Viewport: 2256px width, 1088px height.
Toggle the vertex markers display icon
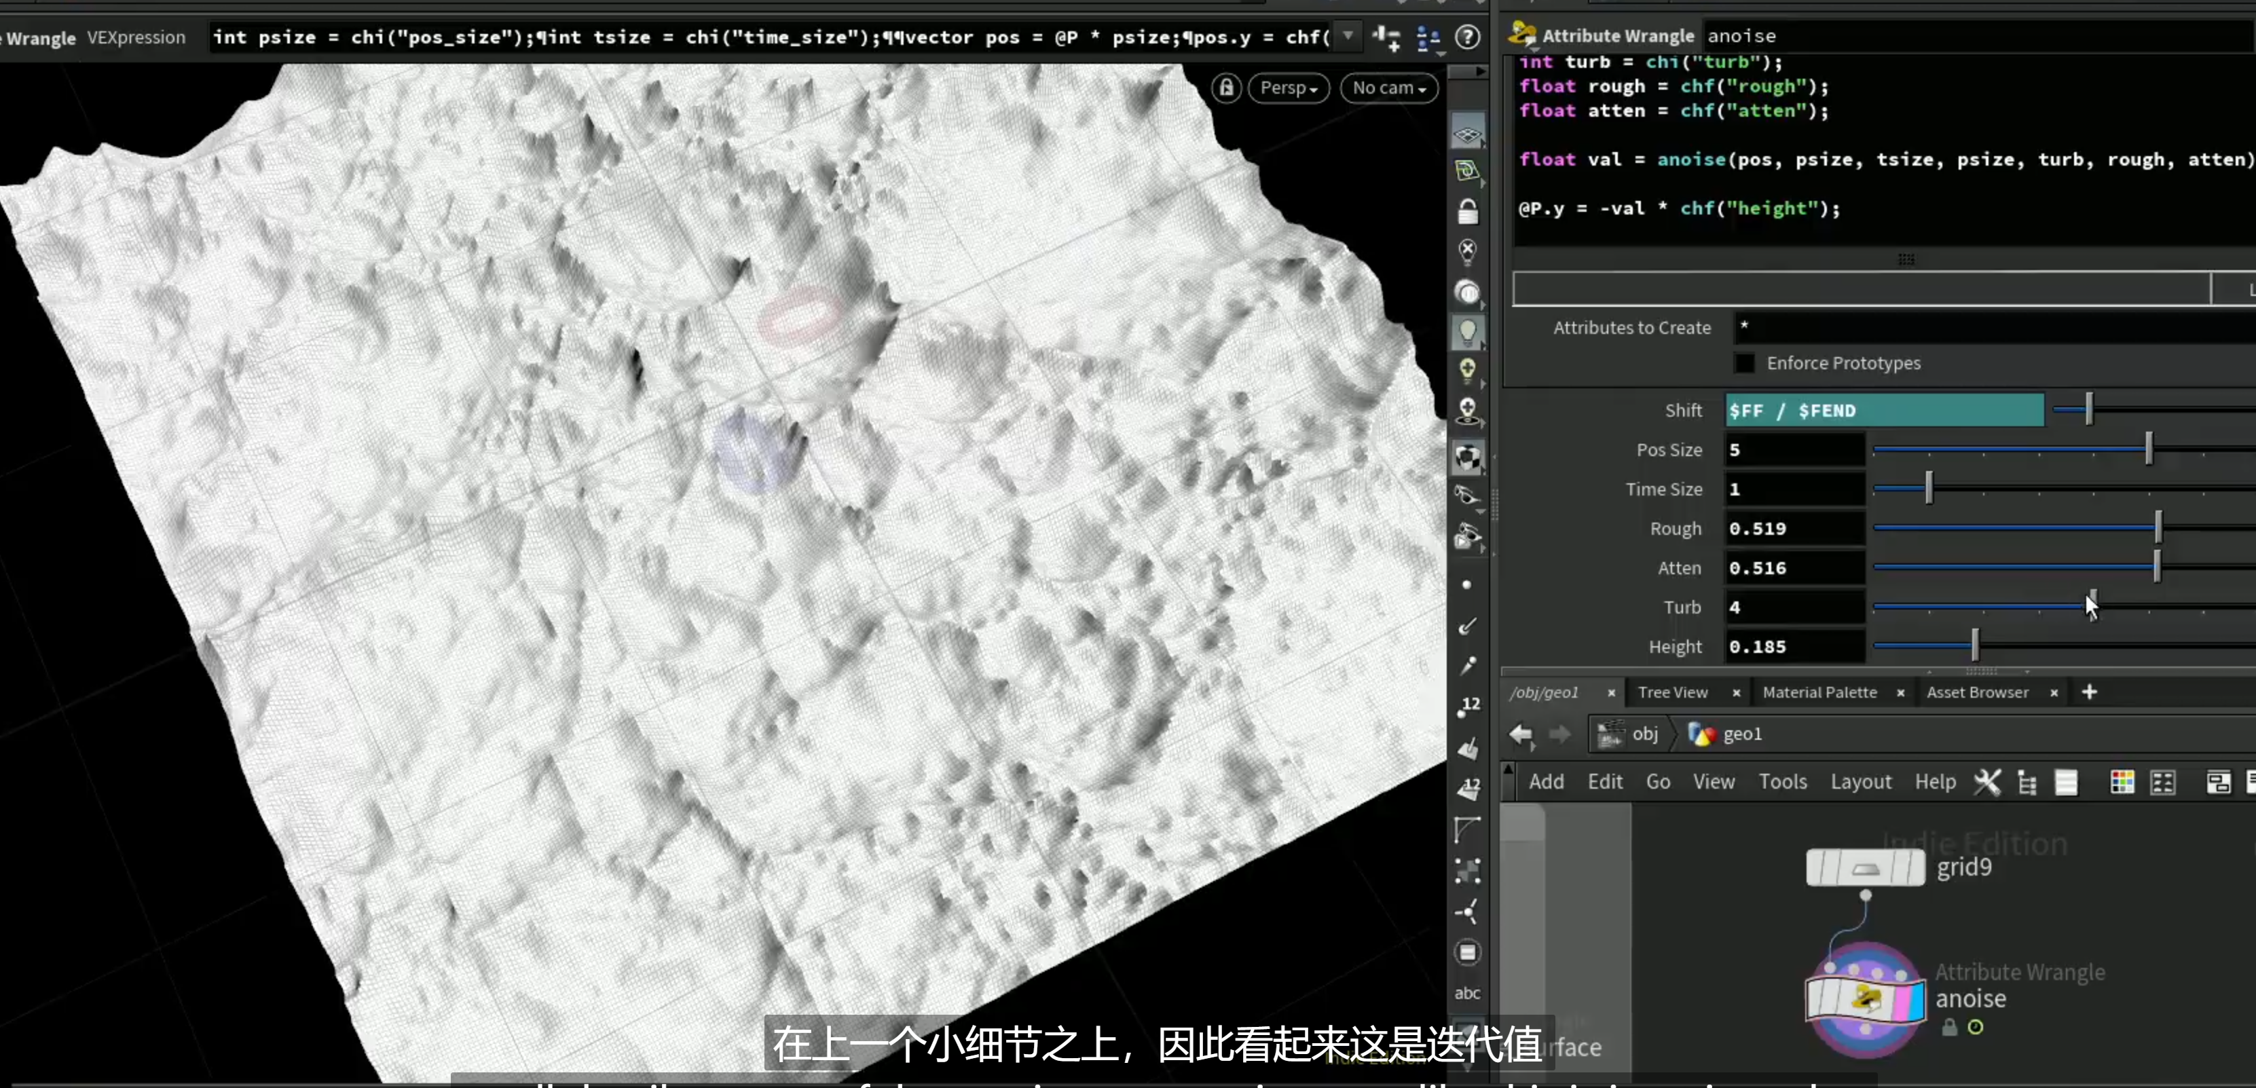tap(1468, 870)
